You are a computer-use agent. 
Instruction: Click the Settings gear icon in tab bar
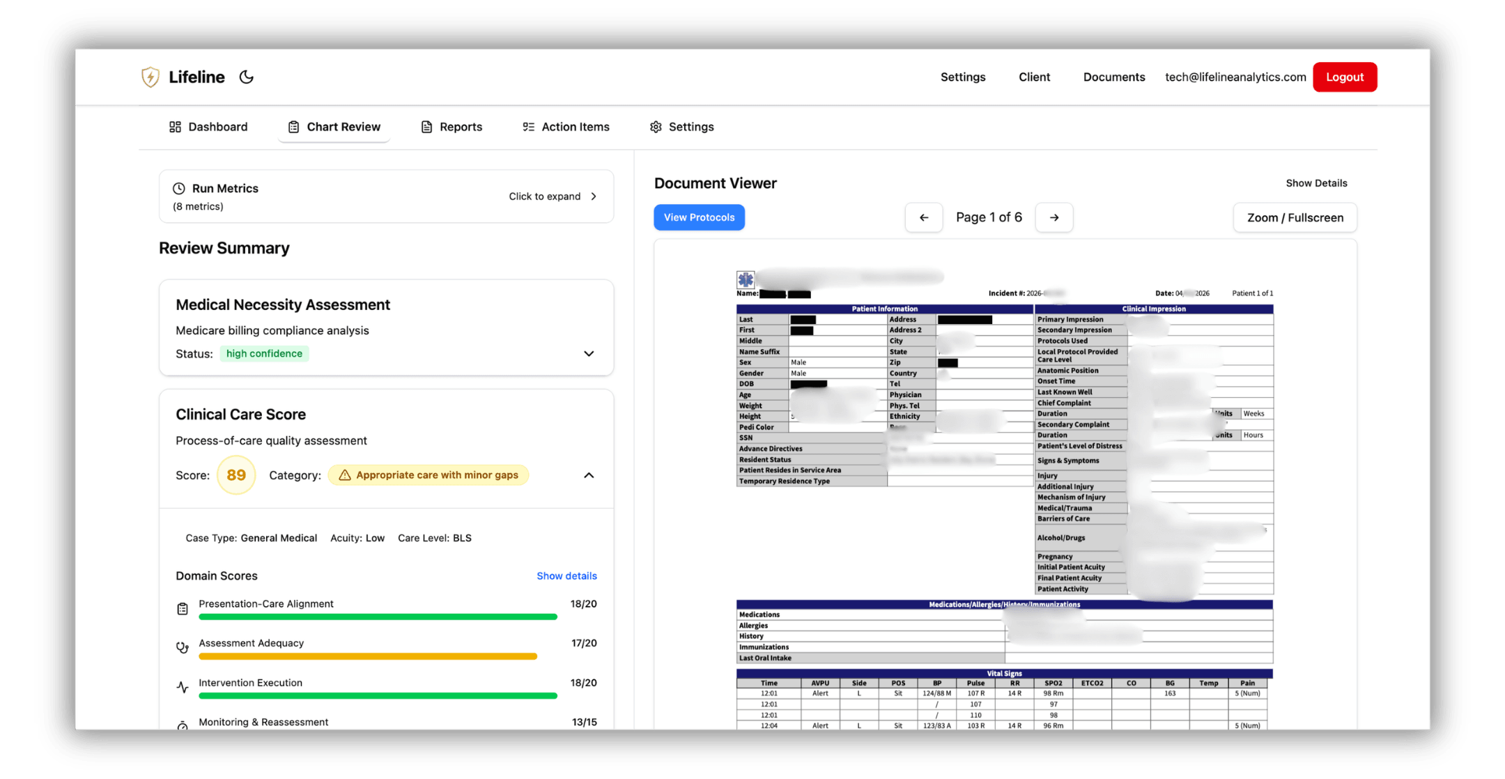point(656,127)
